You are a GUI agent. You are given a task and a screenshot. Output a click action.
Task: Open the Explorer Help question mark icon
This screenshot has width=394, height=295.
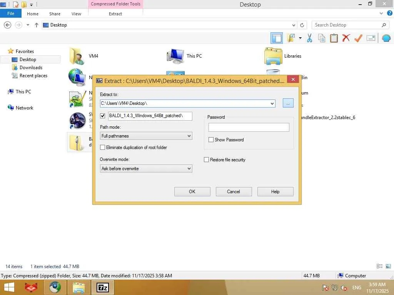[x=389, y=13]
